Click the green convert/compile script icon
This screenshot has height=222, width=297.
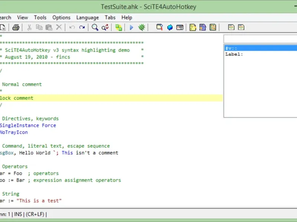click(118, 27)
